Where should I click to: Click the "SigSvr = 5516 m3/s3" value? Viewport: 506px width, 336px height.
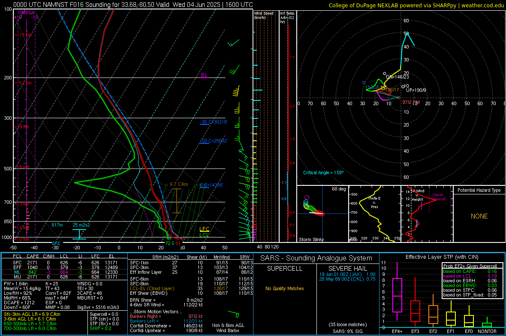coord(98,307)
